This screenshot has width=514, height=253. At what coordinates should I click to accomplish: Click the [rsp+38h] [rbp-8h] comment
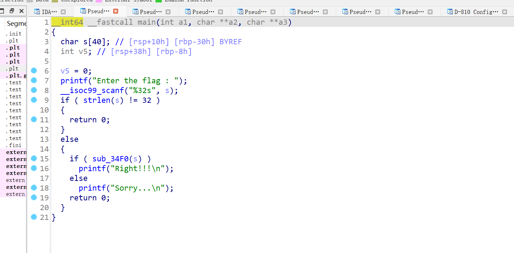[x=151, y=52]
